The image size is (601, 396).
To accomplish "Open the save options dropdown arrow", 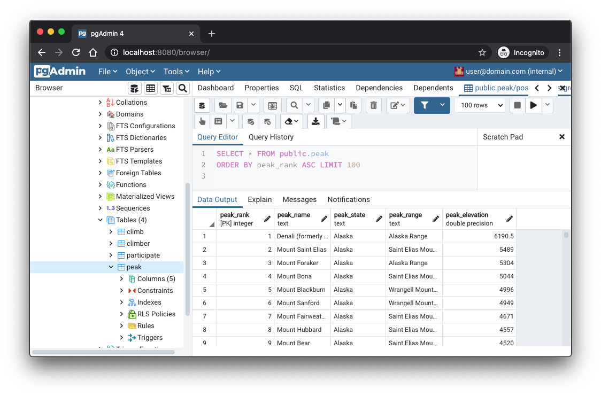I will click(253, 105).
